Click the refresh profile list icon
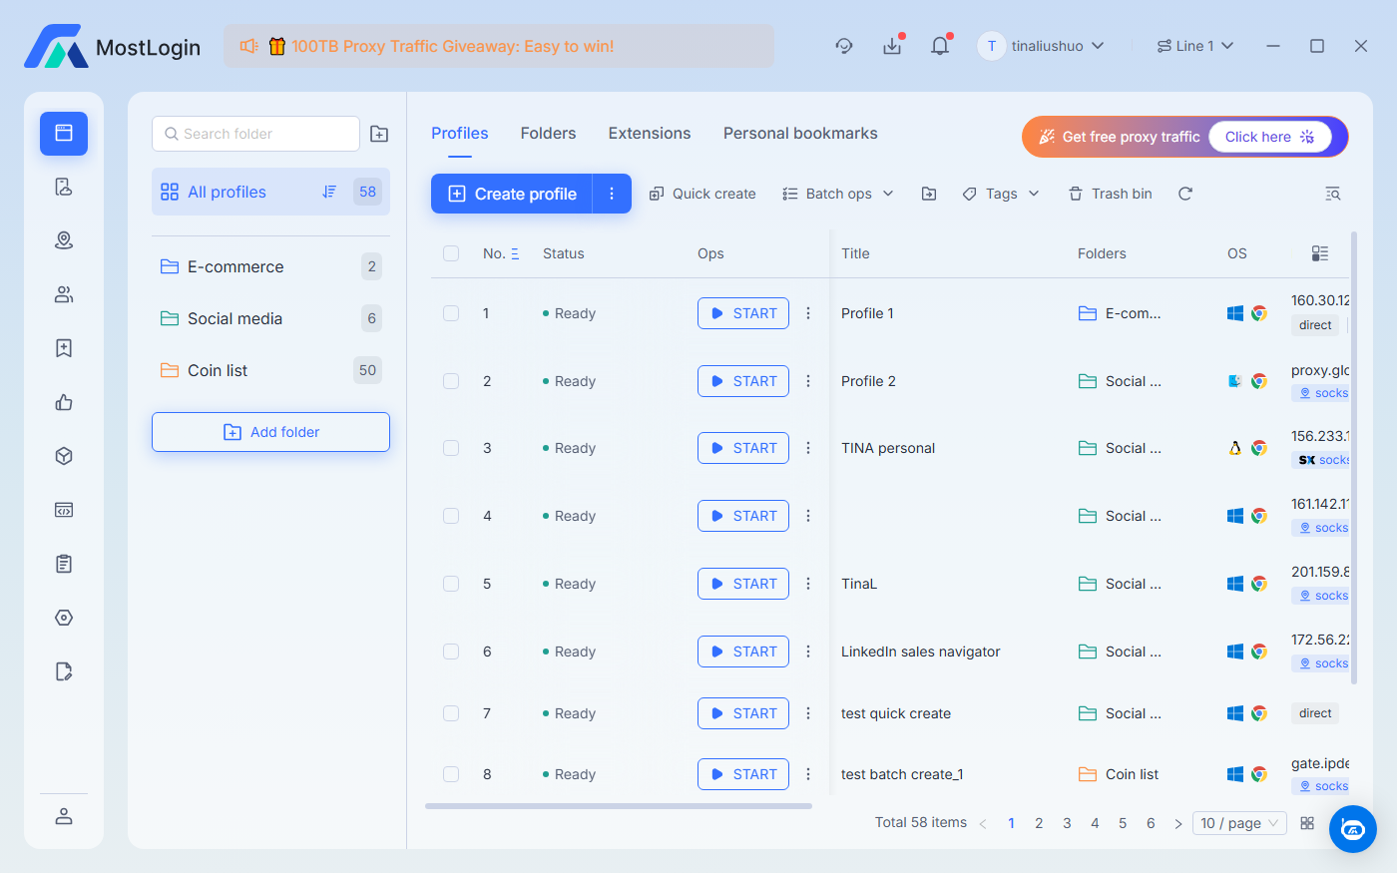This screenshot has width=1397, height=873. pos(1184,194)
